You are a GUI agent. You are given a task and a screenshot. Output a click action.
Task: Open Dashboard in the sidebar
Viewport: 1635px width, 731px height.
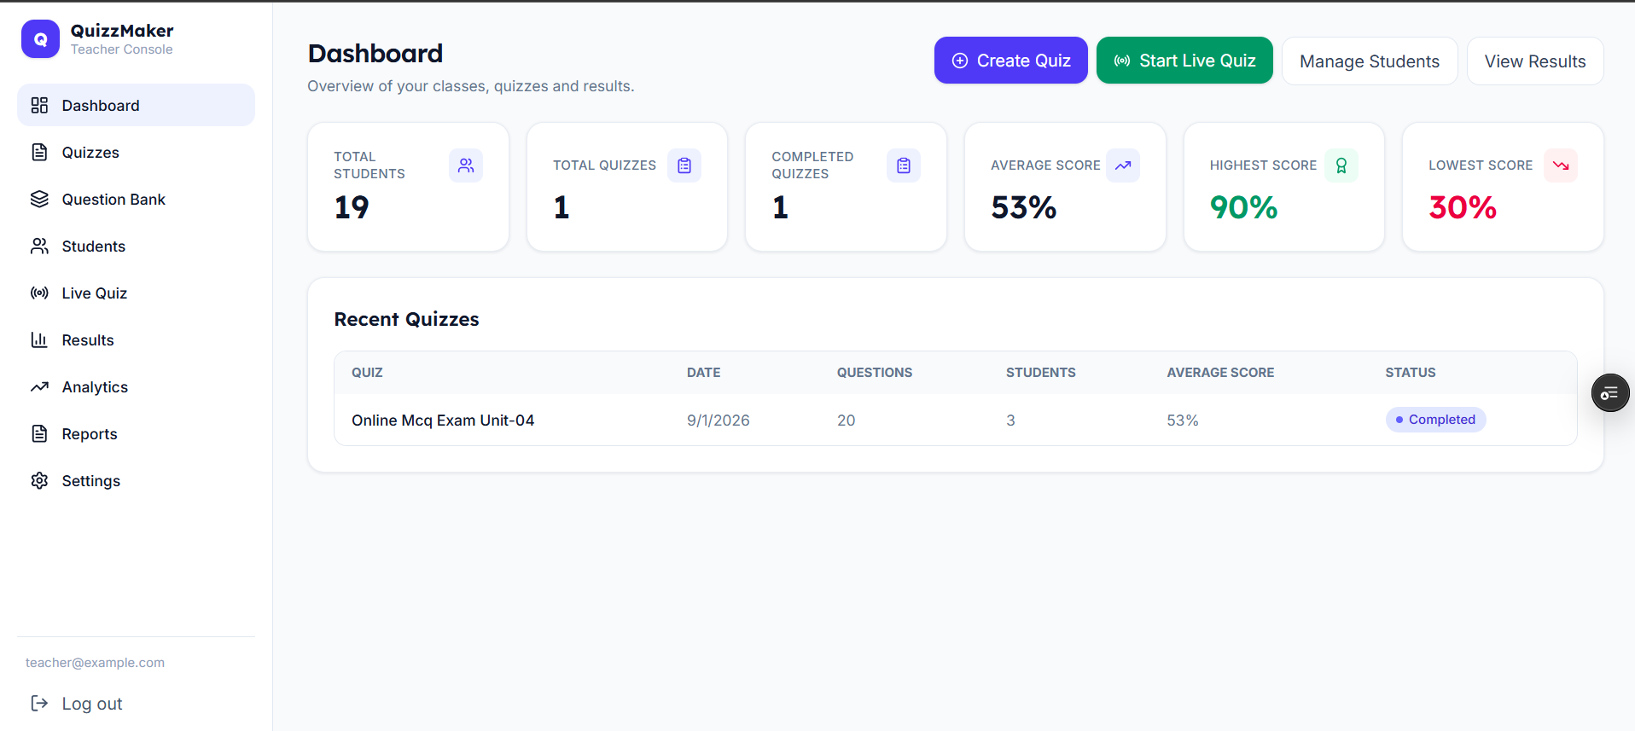(136, 105)
